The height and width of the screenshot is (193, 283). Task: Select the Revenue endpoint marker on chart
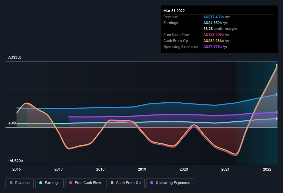tap(277, 94)
